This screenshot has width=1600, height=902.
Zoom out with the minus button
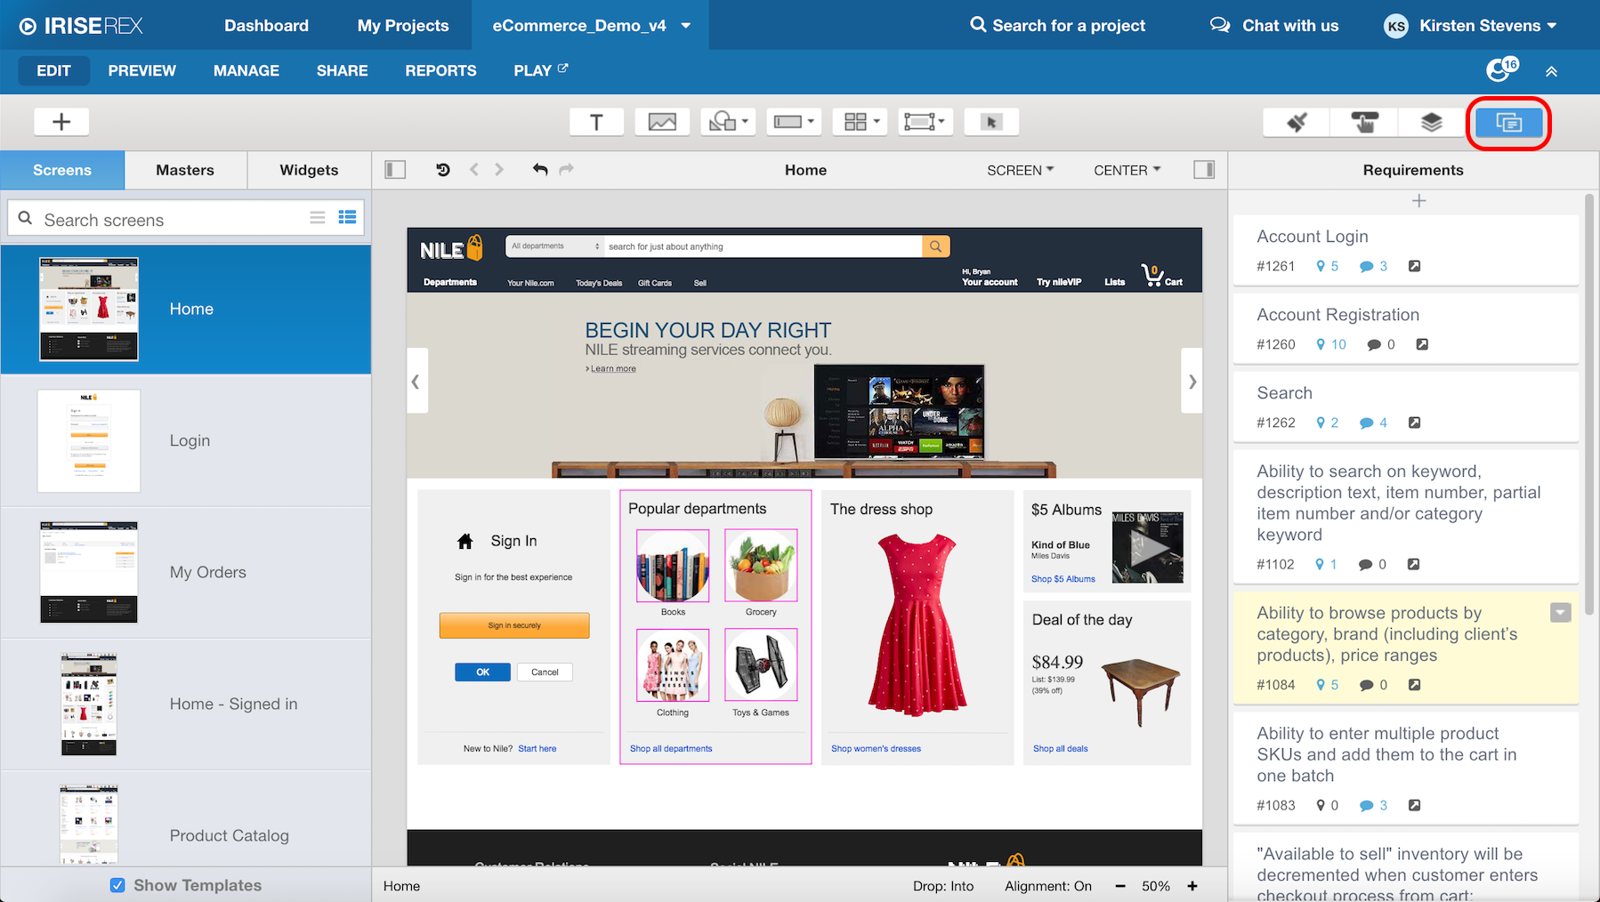click(x=1120, y=886)
